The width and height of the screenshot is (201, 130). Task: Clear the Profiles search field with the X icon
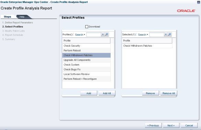tap(103, 34)
